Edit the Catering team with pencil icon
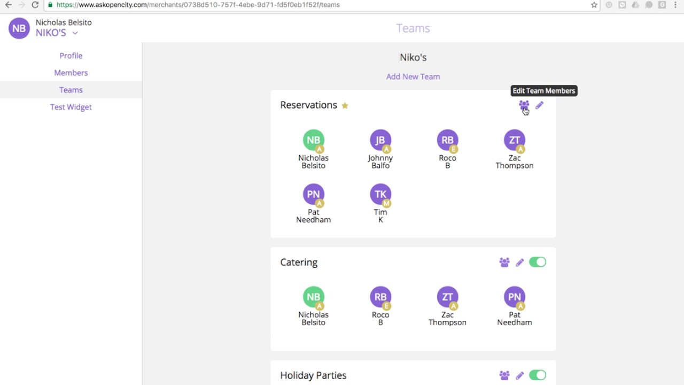This screenshot has height=385, width=684. 519,262
